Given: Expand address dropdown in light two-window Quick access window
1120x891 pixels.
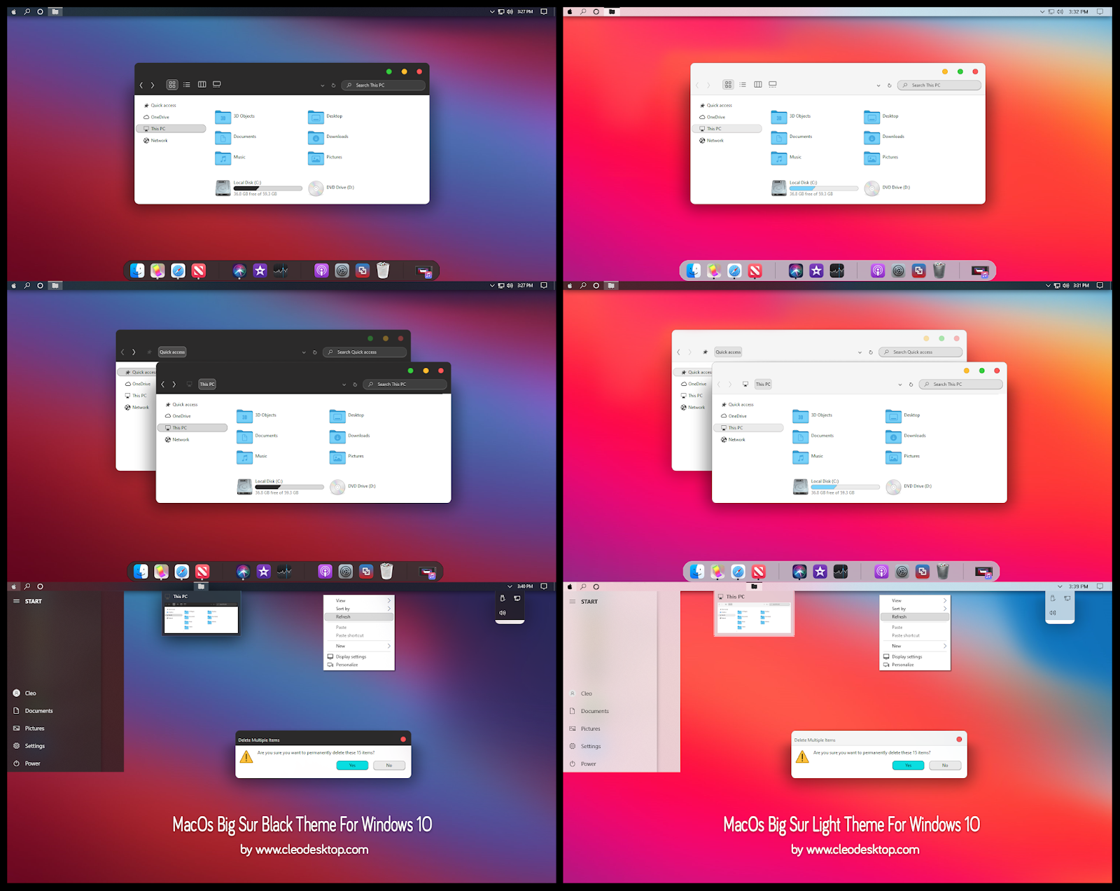Looking at the screenshot, I should click(860, 352).
